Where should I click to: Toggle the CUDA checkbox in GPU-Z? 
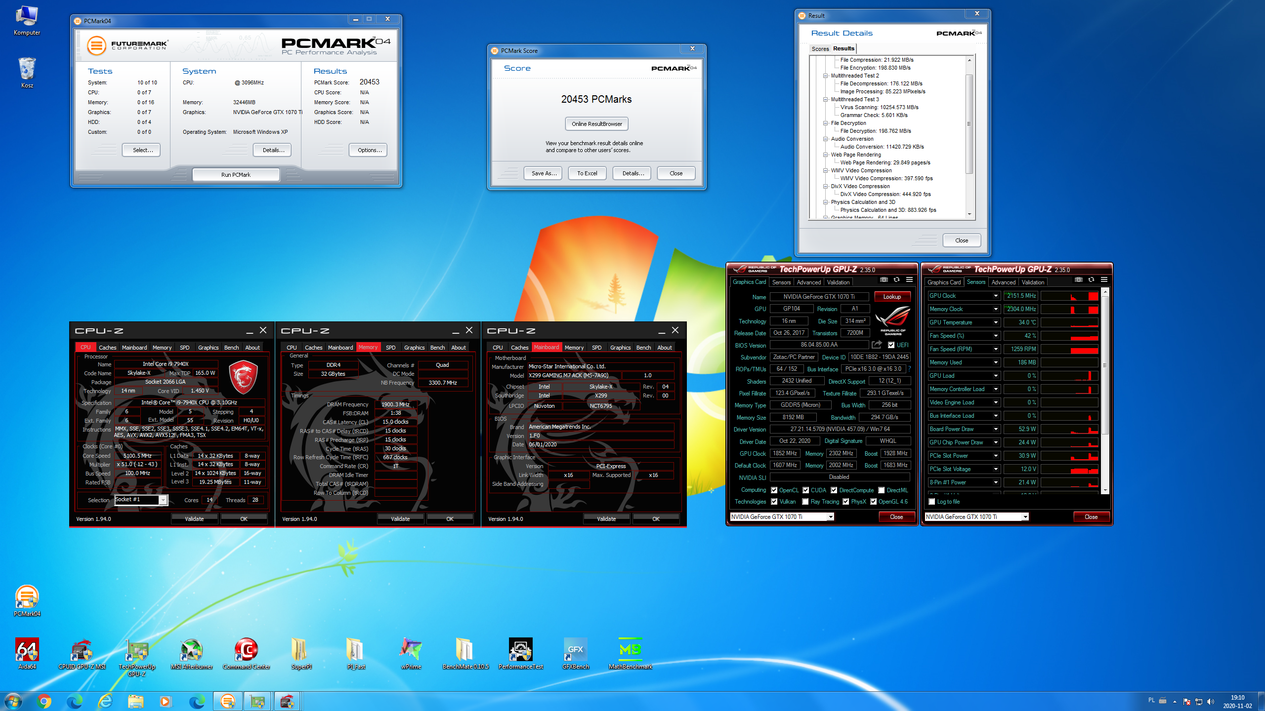(805, 490)
